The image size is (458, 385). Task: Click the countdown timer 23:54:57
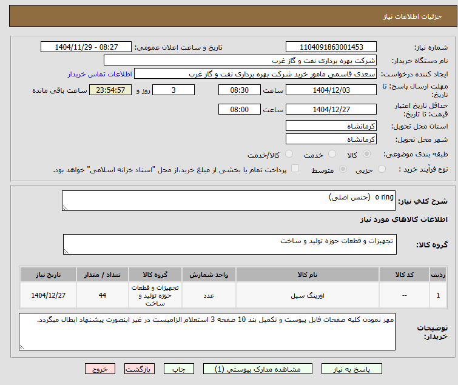(110, 90)
